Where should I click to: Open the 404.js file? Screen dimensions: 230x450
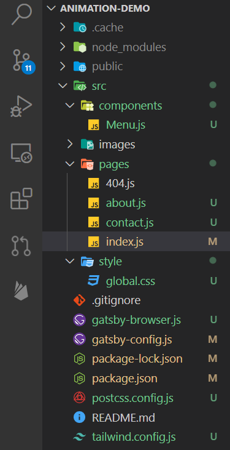[120, 183]
